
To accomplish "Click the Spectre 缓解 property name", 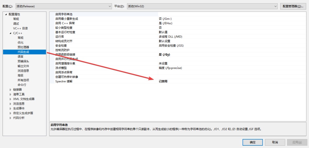I will [64, 81].
